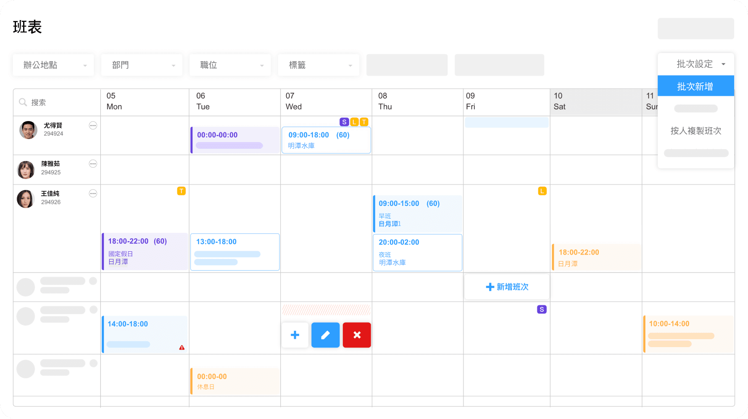The height and width of the screenshot is (419, 748).
Task: Open the 09:00-18:00 明潭水庫 shift
Action: [x=326, y=140]
